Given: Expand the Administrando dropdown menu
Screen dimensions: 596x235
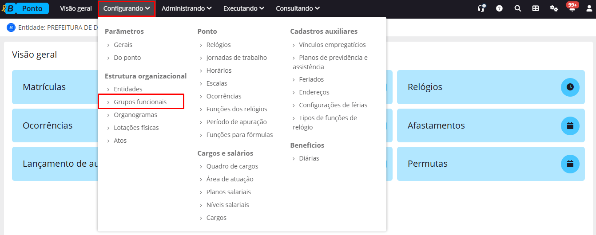Looking at the screenshot, I should [187, 8].
